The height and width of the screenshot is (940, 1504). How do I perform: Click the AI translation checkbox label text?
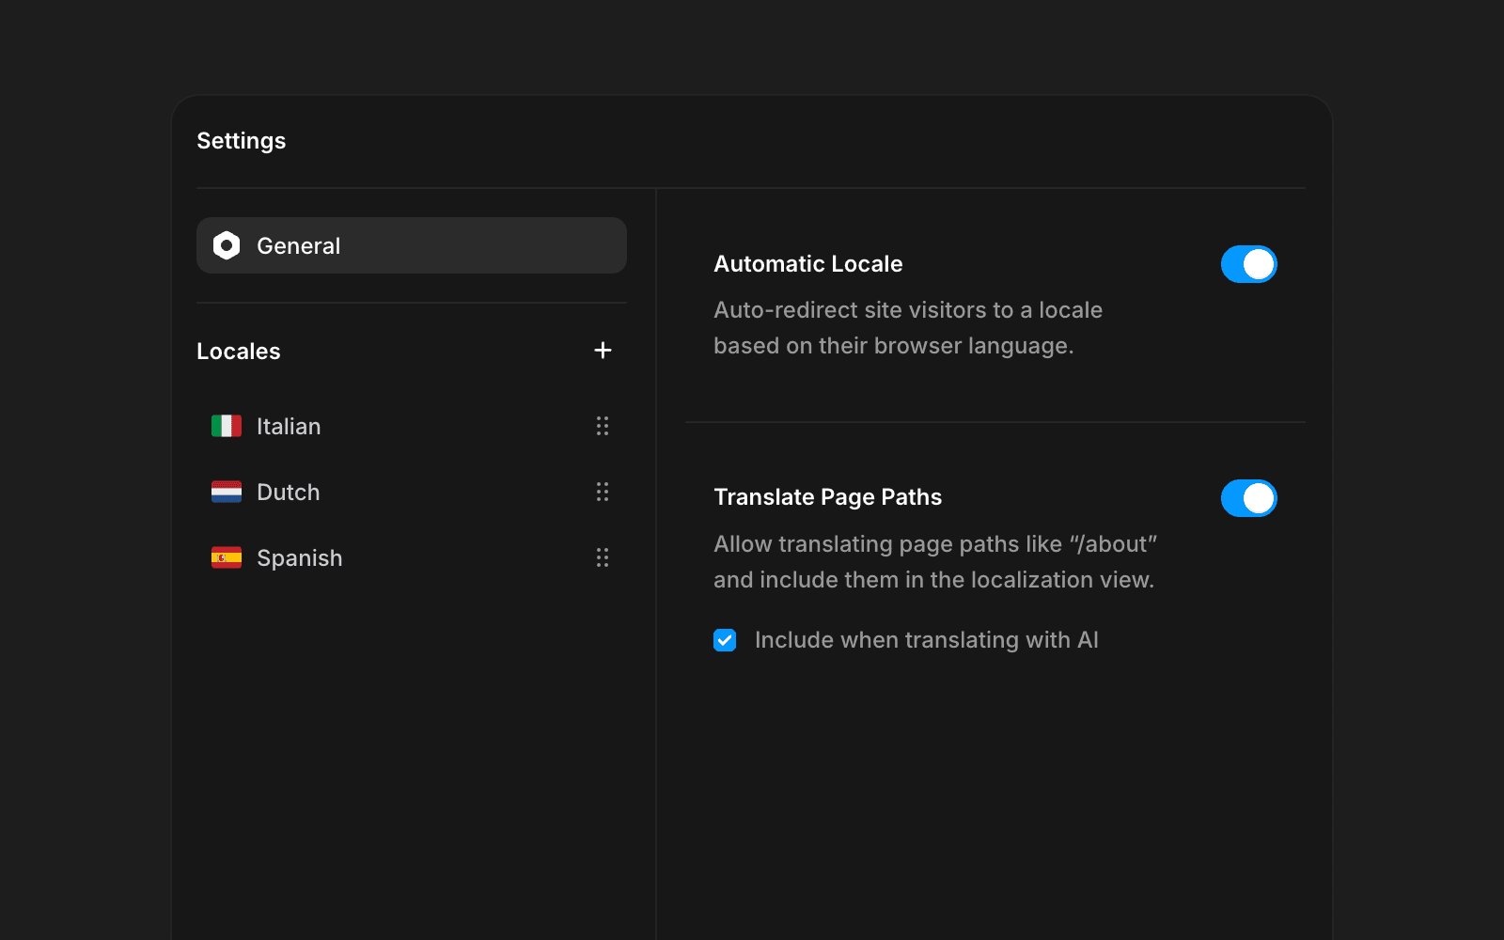pos(926,640)
